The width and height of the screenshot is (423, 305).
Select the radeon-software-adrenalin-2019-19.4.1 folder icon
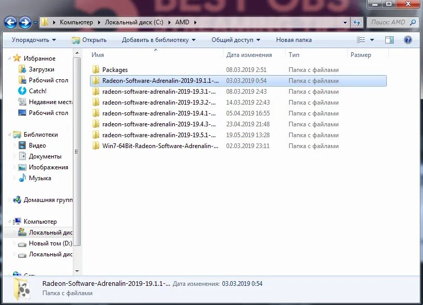pyautogui.click(x=96, y=113)
